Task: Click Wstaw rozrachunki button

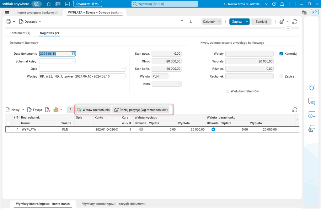Action: [x=94, y=110]
